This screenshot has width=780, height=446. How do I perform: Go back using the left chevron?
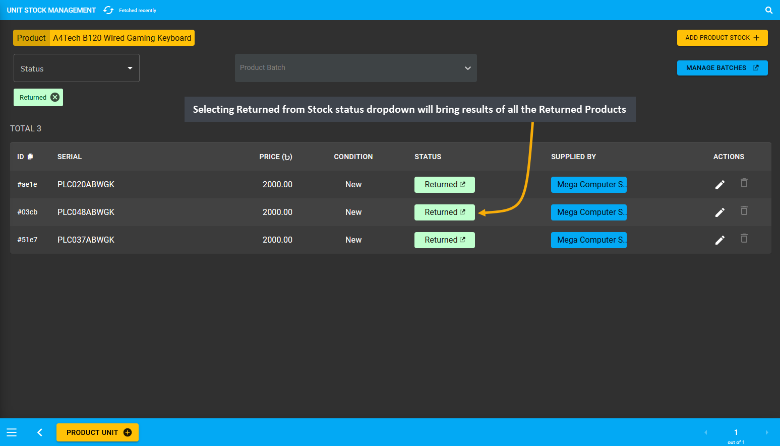coord(40,432)
